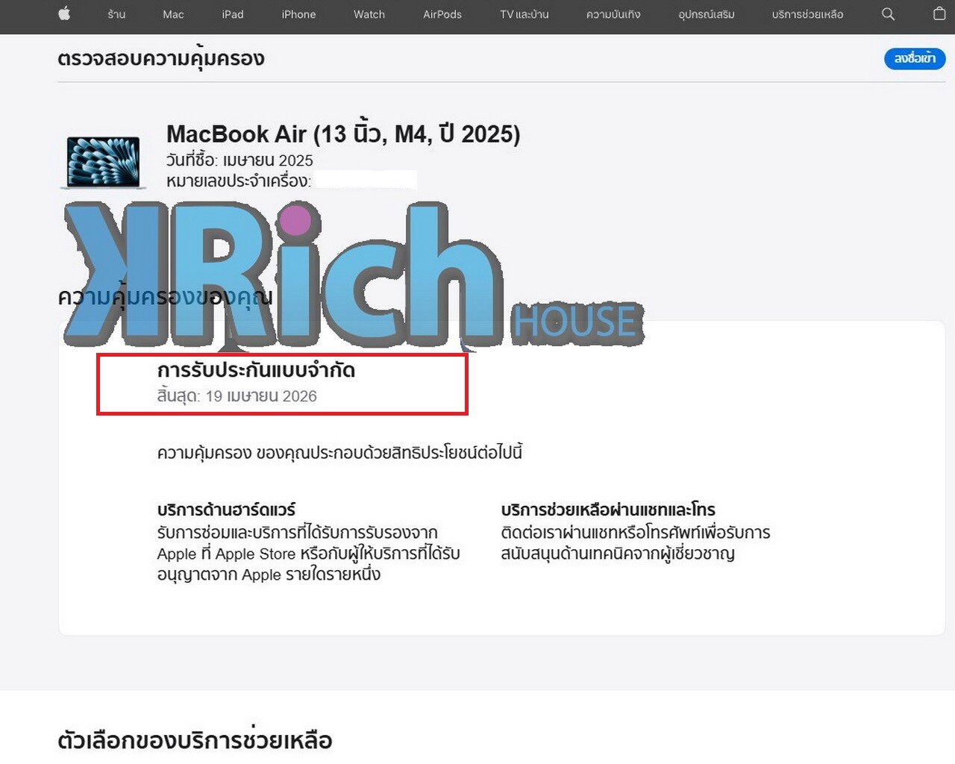Click the ตัวเลือกของบริการช่วยเหลือ heading
This screenshot has width=955, height=764.
pyautogui.click(x=195, y=740)
